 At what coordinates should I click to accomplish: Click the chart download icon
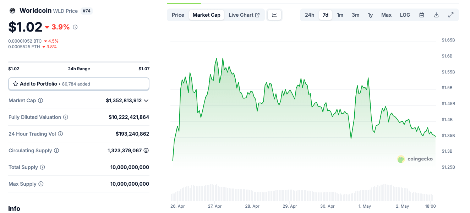click(x=436, y=15)
